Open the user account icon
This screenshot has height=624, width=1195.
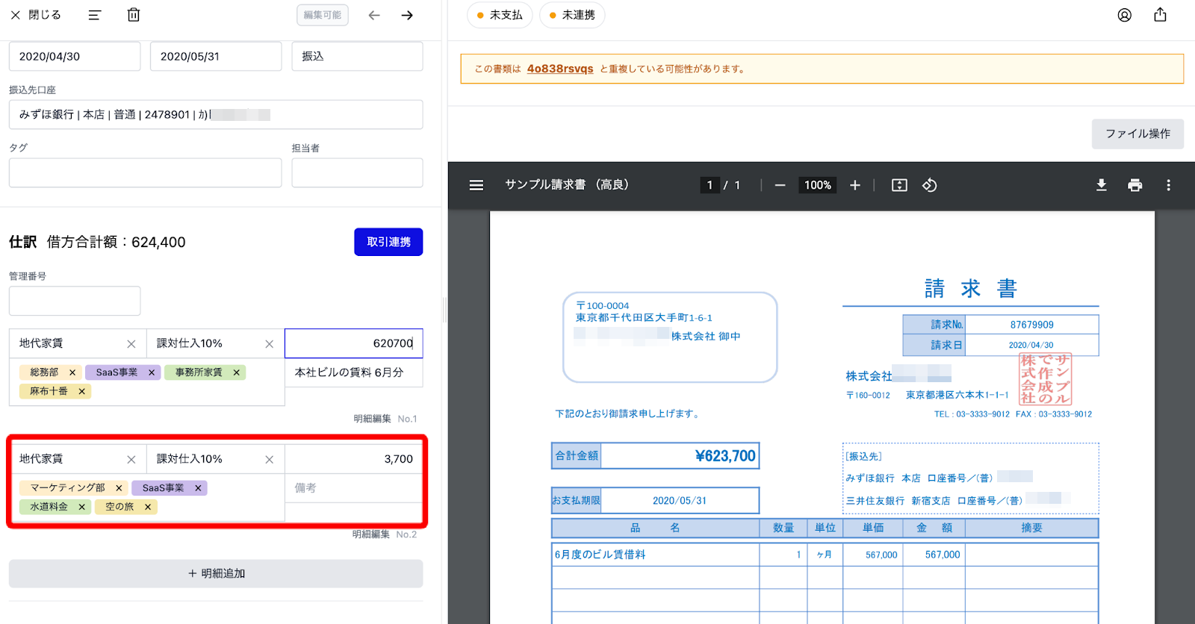1125,15
